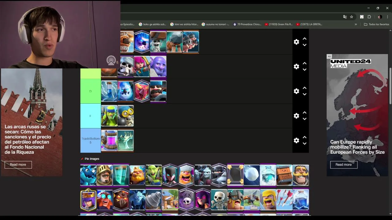
Task: Open the 'Green Fits R...' YouTube bookmark
Action: coord(279,24)
